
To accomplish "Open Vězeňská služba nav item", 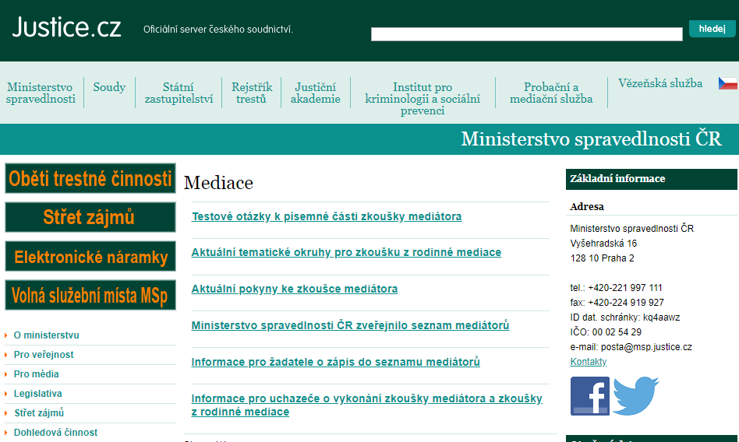I will pyautogui.click(x=660, y=83).
